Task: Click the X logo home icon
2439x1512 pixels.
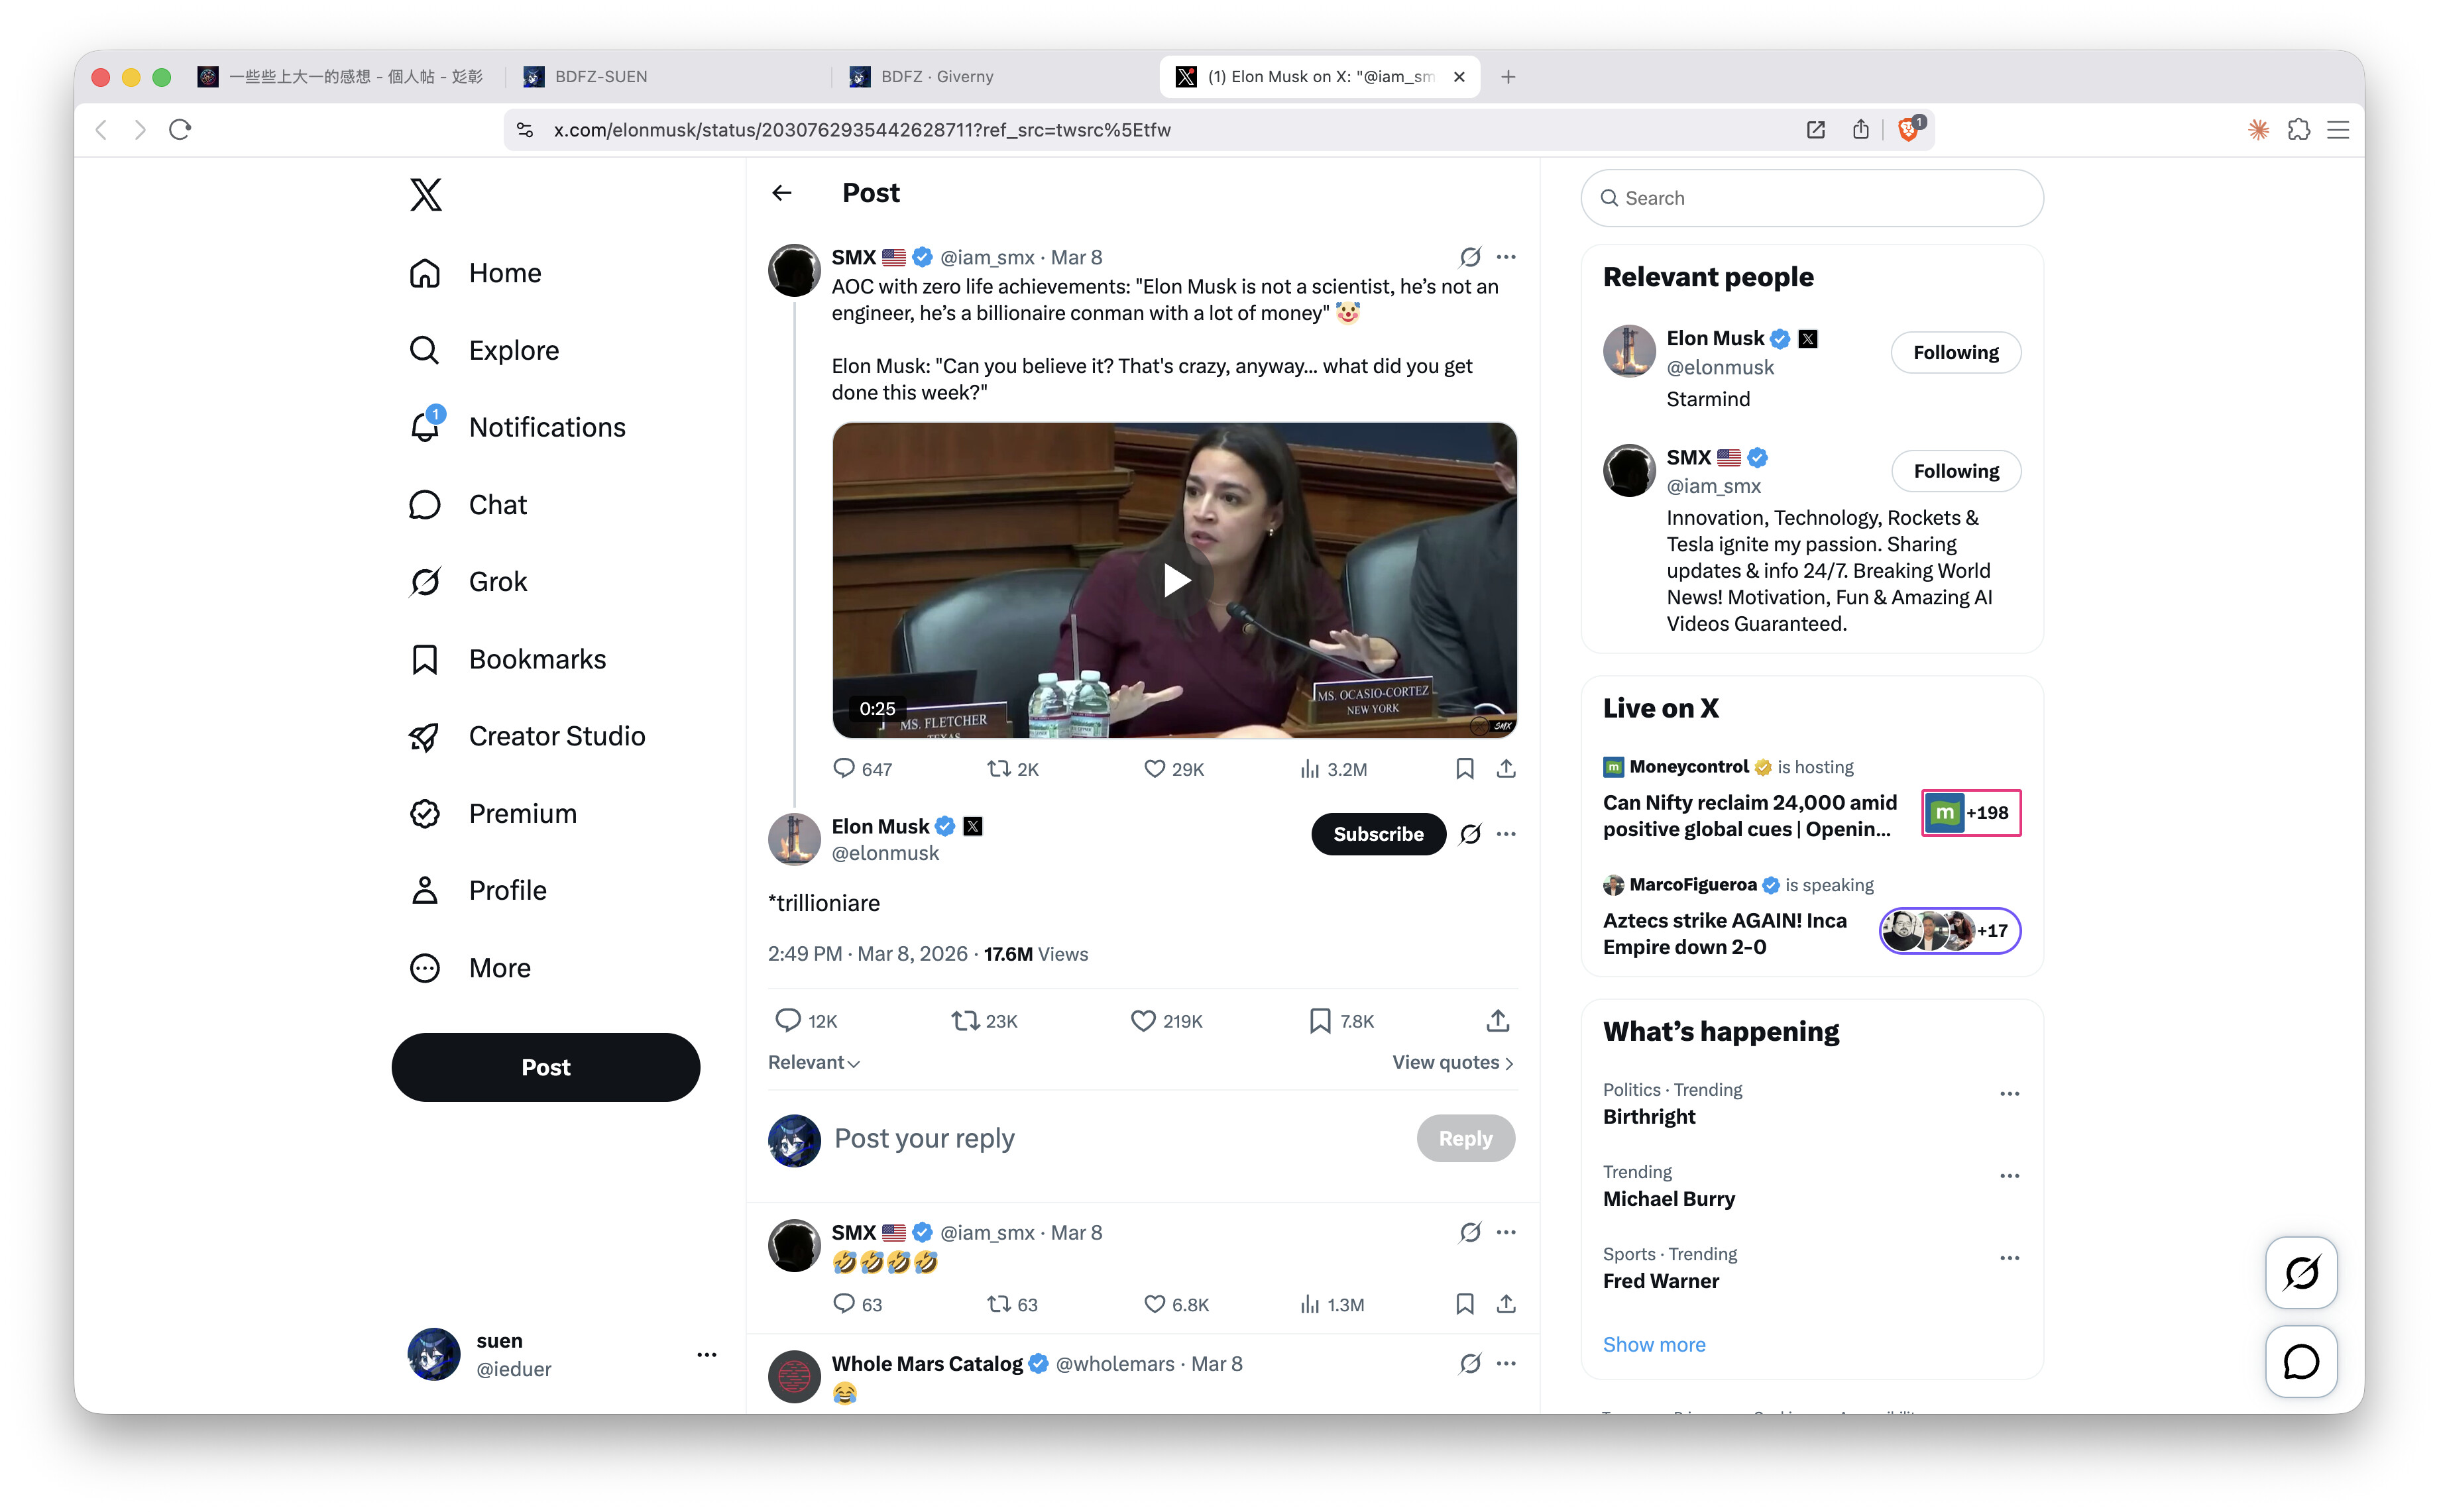Action: 425,194
